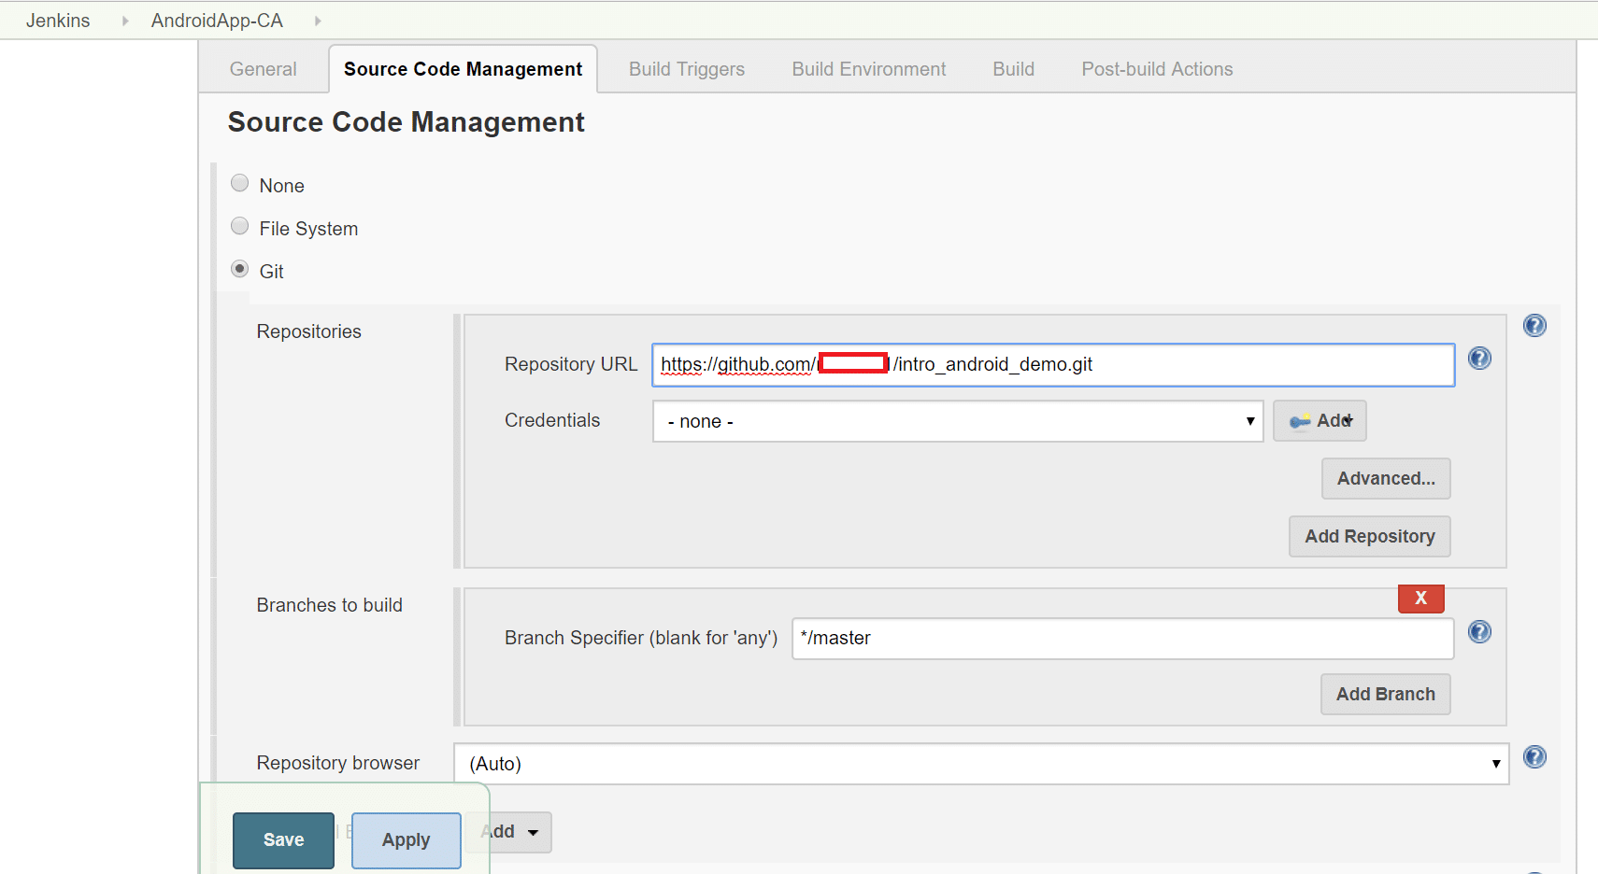The width and height of the screenshot is (1598, 874).
Task: Click in the Branch Specifier input field
Action: point(1121,639)
